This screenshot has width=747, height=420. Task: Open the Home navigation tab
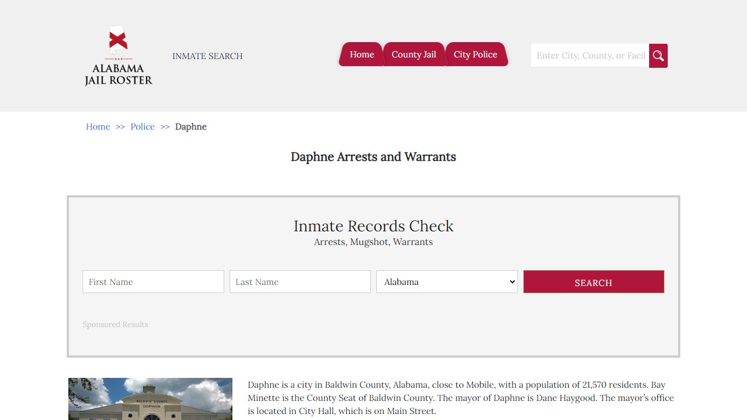pos(361,55)
